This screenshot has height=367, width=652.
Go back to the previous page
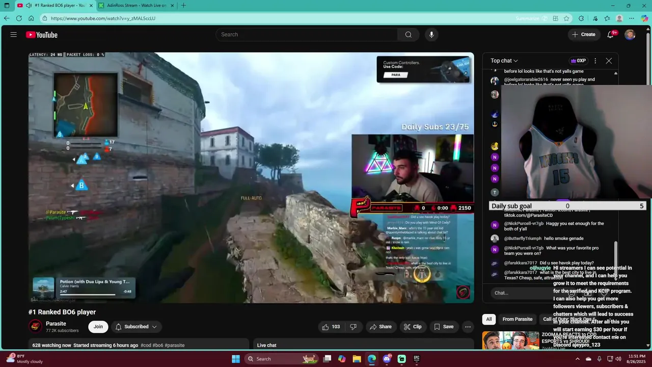tap(7, 18)
